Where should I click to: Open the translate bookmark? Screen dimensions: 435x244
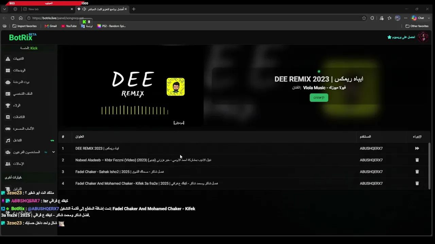[87, 26]
